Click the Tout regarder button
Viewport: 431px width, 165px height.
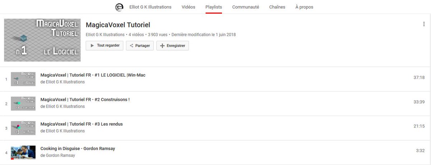coord(105,46)
